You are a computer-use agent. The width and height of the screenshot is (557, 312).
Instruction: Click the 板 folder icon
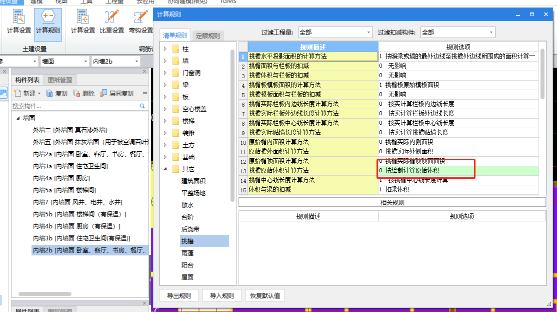click(x=175, y=97)
